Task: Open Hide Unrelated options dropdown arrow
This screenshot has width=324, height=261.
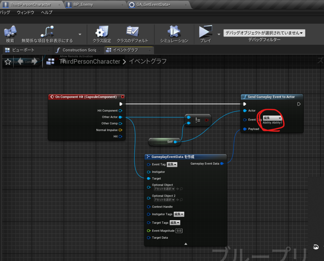Action: tap(80, 34)
